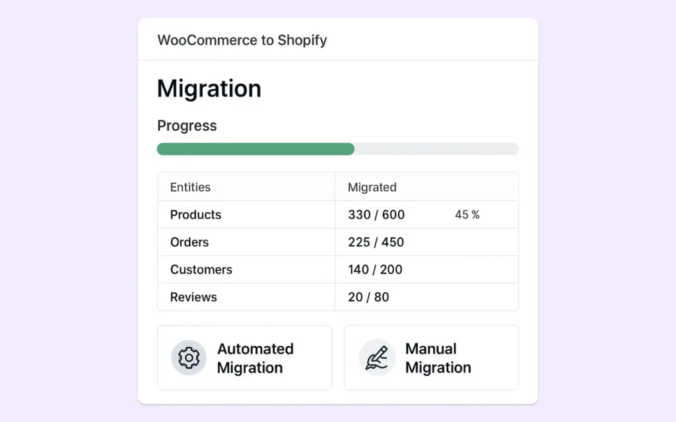Select the Reviews row label
Image resolution: width=676 pixels, height=422 pixels.
(x=193, y=297)
